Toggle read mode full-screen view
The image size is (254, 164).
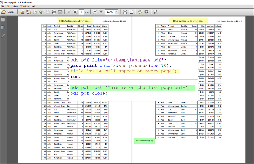pyautogui.click(x=155, y=12)
